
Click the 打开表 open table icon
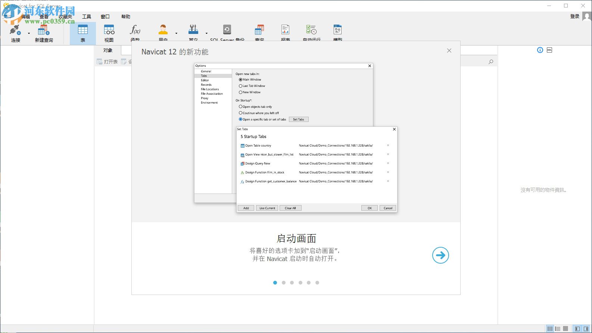click(100, 62)
